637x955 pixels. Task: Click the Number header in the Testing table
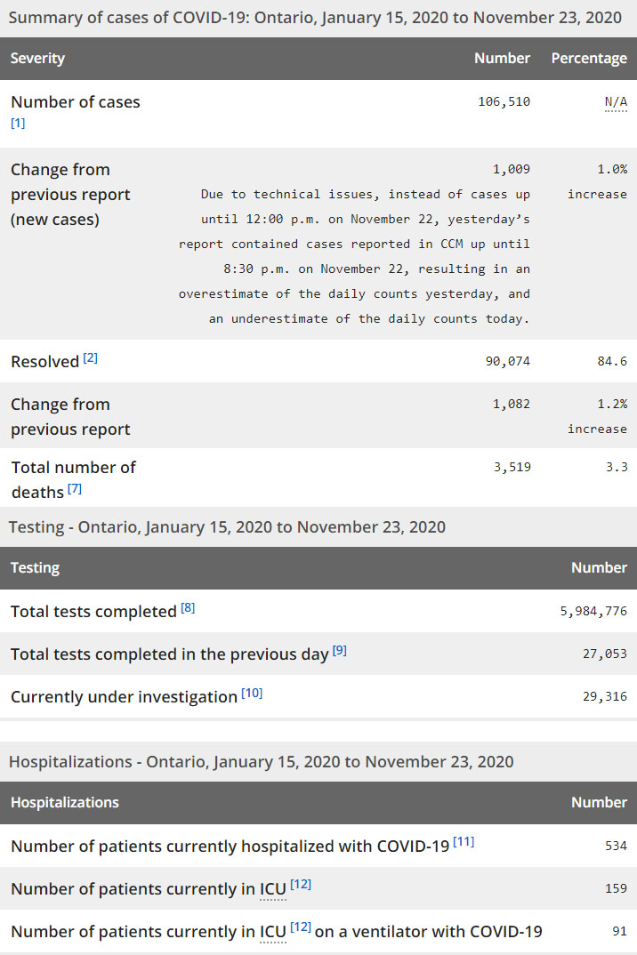(599, 567)
